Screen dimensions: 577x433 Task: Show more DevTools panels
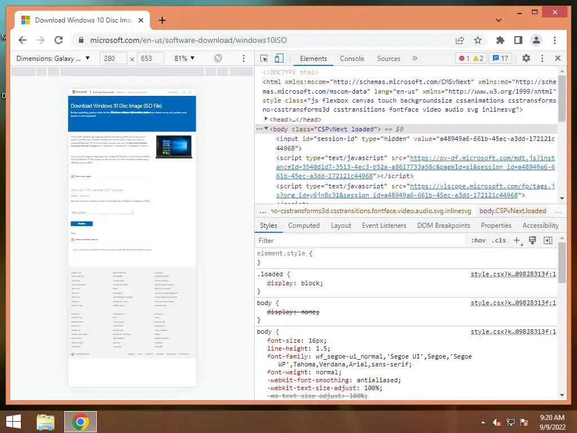(x=415, y=58)
